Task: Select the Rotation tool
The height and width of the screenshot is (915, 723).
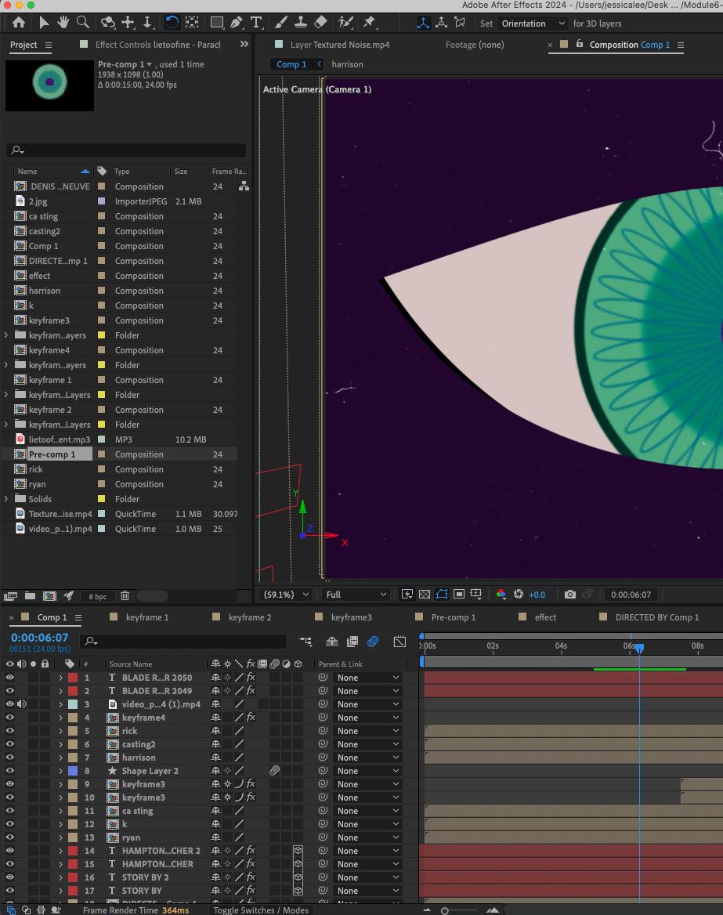Action: (x=172, y=23)
